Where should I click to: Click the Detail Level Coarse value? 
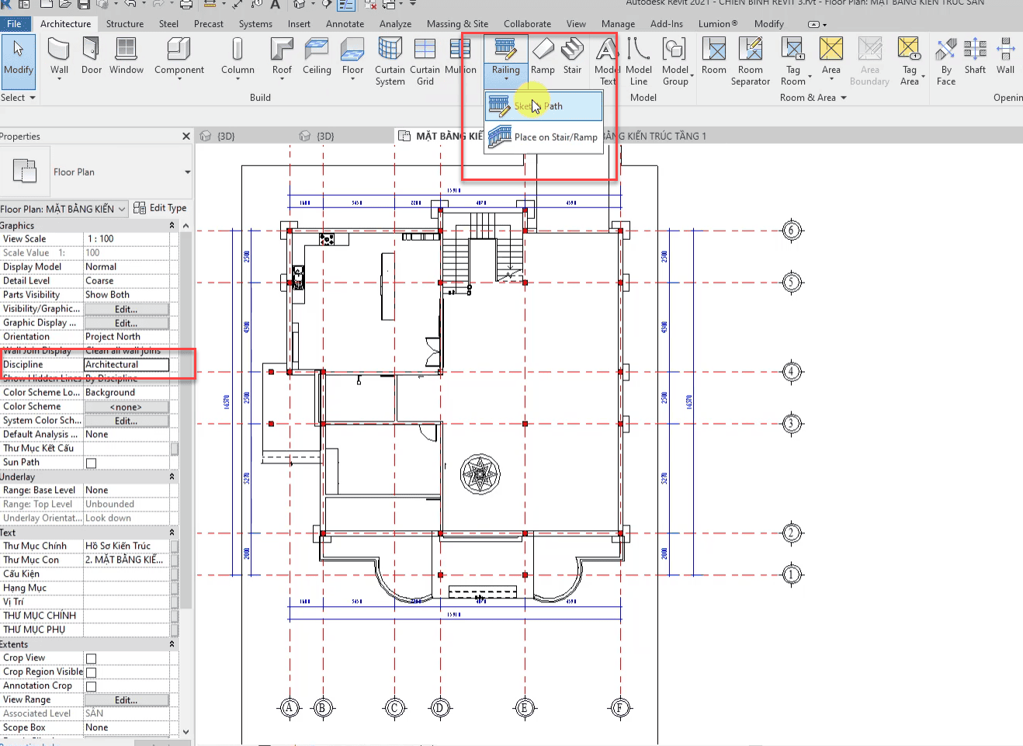click(127, 281)
